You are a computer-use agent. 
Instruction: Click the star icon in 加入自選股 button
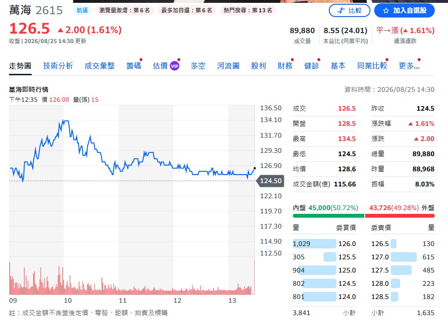(x=386, y=10)
